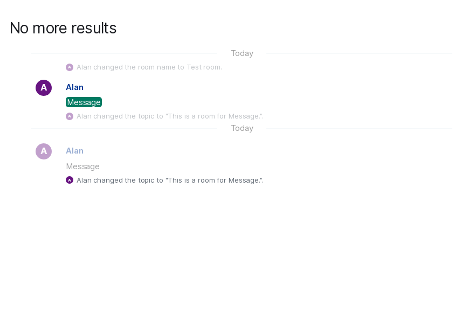Screen dimensions: 462x320
Task: Click divider line right of first Today label
Action: click(360, 53)
